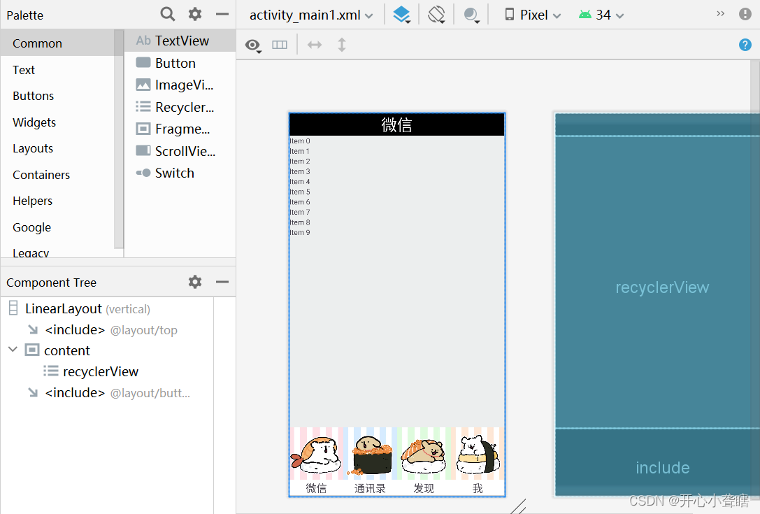Viewport: 760px width, 514px height.
Task: Click the orientation rotate icon
Action: pyautogui.click(x=436, y=15)
